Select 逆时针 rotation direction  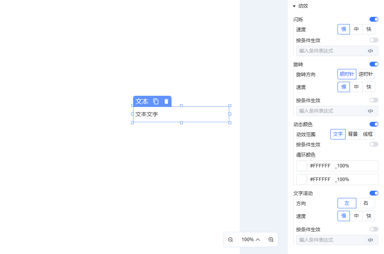click(366, 74)
